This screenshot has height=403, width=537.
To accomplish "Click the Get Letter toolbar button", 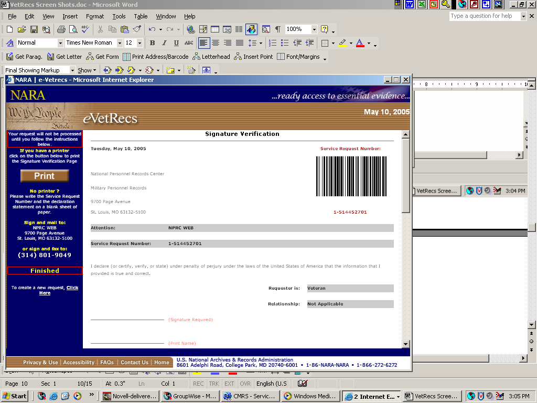I will pos(65,57).
